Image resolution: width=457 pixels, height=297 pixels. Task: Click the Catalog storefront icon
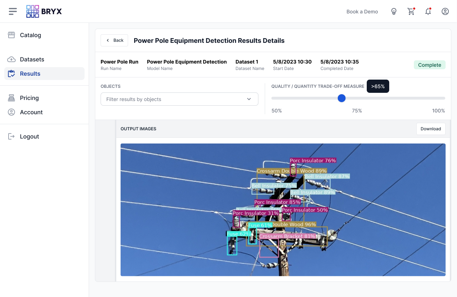click(11, 35)
